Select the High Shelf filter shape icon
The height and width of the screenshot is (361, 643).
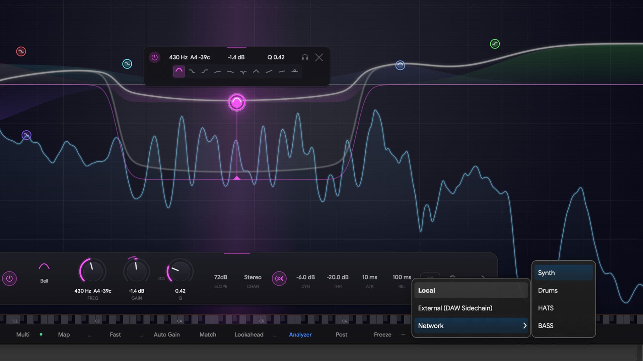tap(205, 71)
